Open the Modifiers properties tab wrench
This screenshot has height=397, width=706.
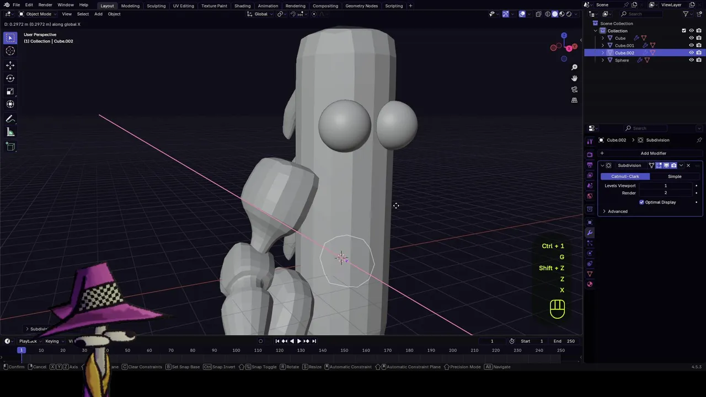pyautogui.click(x=590, y=233)
